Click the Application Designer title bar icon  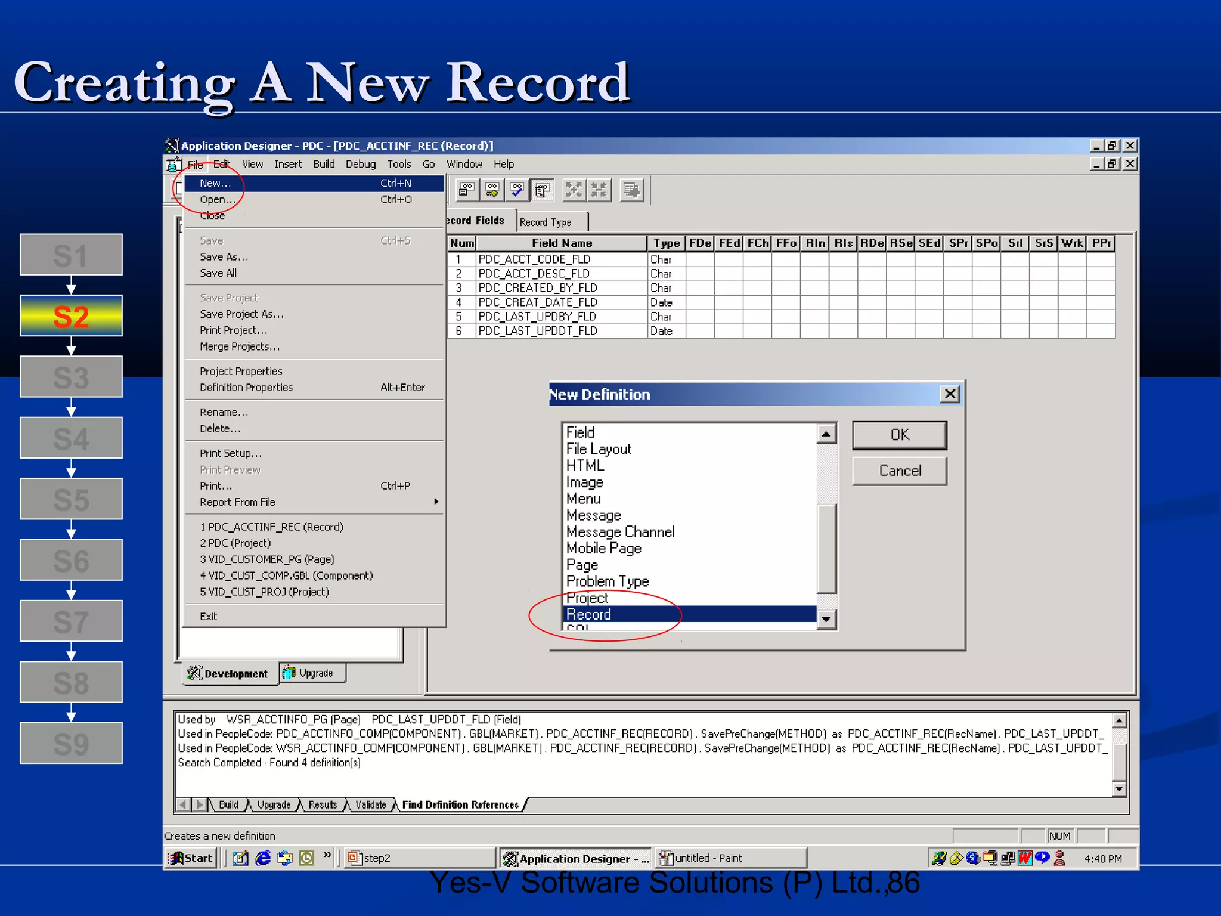point(172,146)
